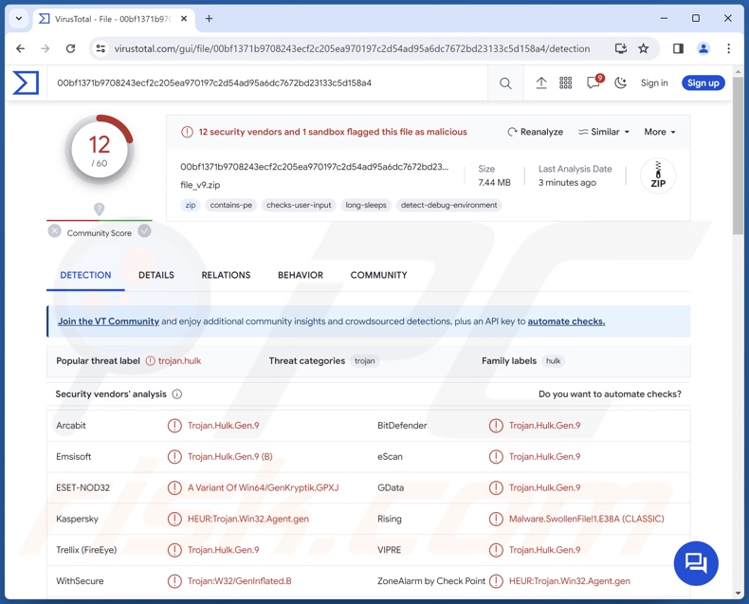
Task: Click the file_v9.zip file name
Action: coord(200,185)
